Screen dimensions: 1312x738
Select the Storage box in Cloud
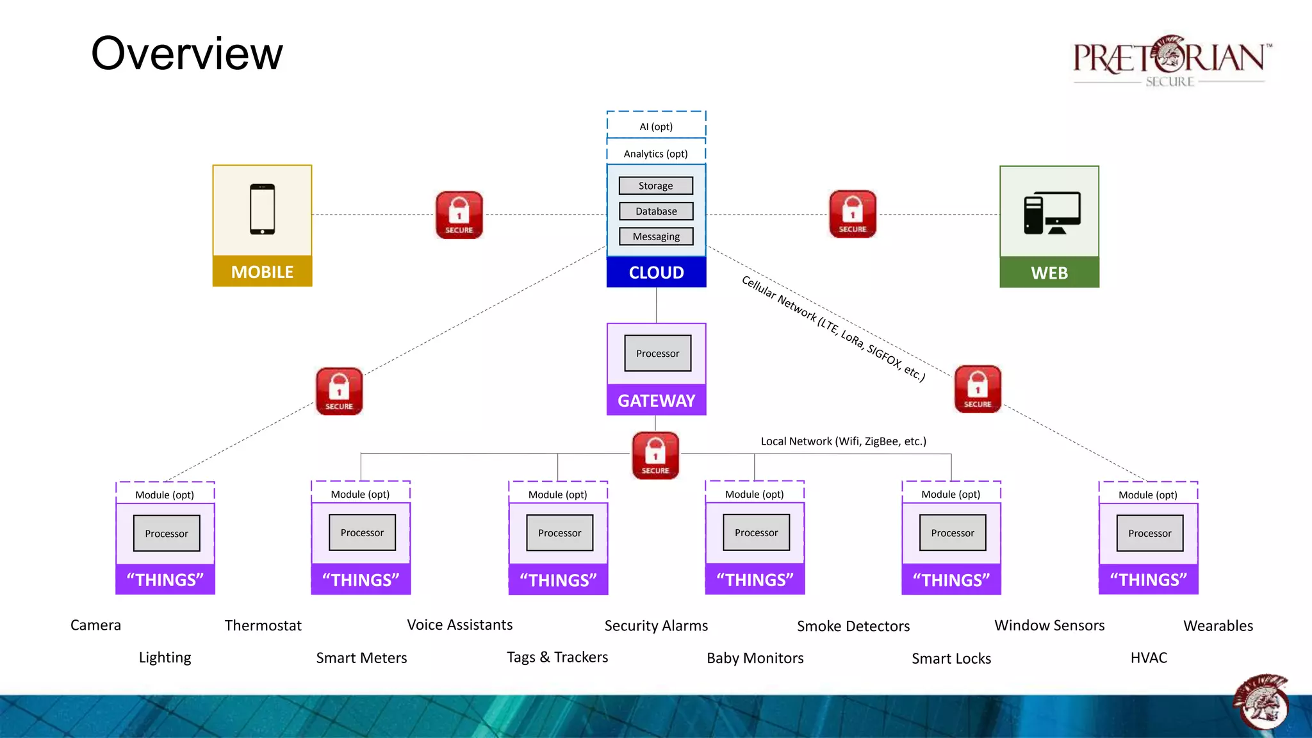[x=655, y=186]
